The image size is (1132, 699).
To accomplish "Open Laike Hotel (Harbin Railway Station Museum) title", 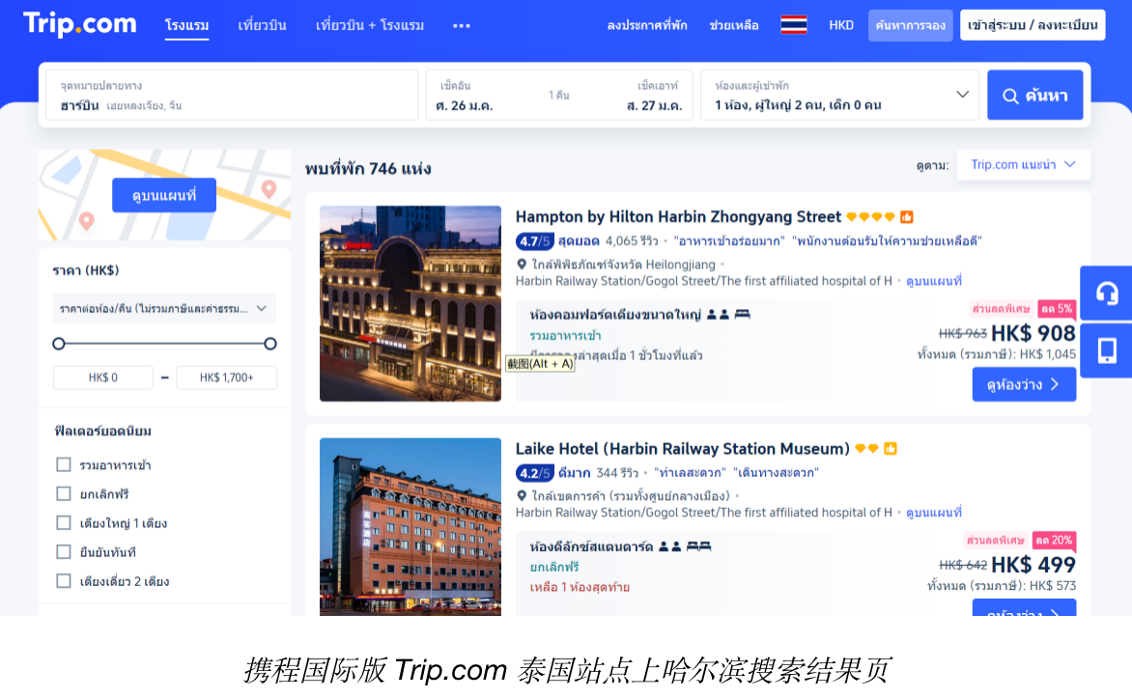I will pos(682,449).
